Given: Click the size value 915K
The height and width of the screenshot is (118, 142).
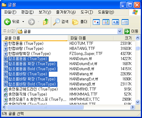Looking at the screenshot, I should tap(128, 89).
